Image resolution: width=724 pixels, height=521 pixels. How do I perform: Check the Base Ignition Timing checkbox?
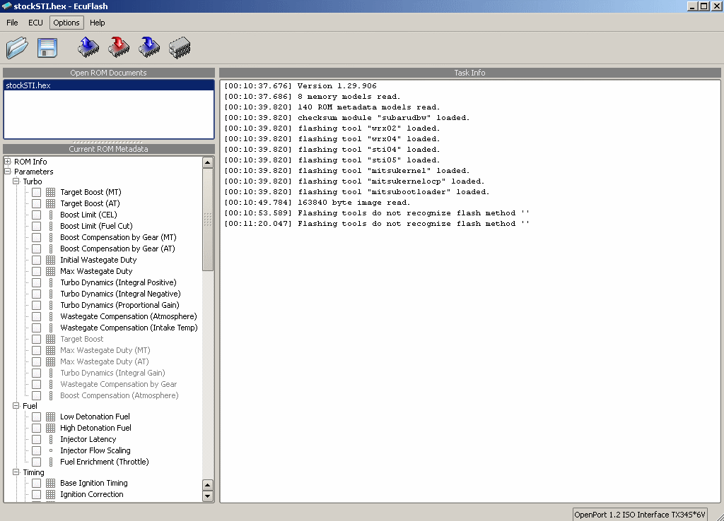pos(37,483)
